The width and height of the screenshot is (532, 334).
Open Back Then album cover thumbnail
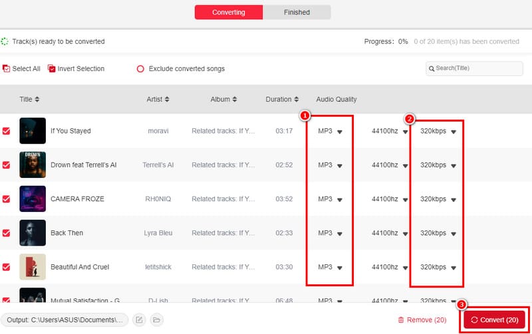pyautogui.click(x=33, y=232)
